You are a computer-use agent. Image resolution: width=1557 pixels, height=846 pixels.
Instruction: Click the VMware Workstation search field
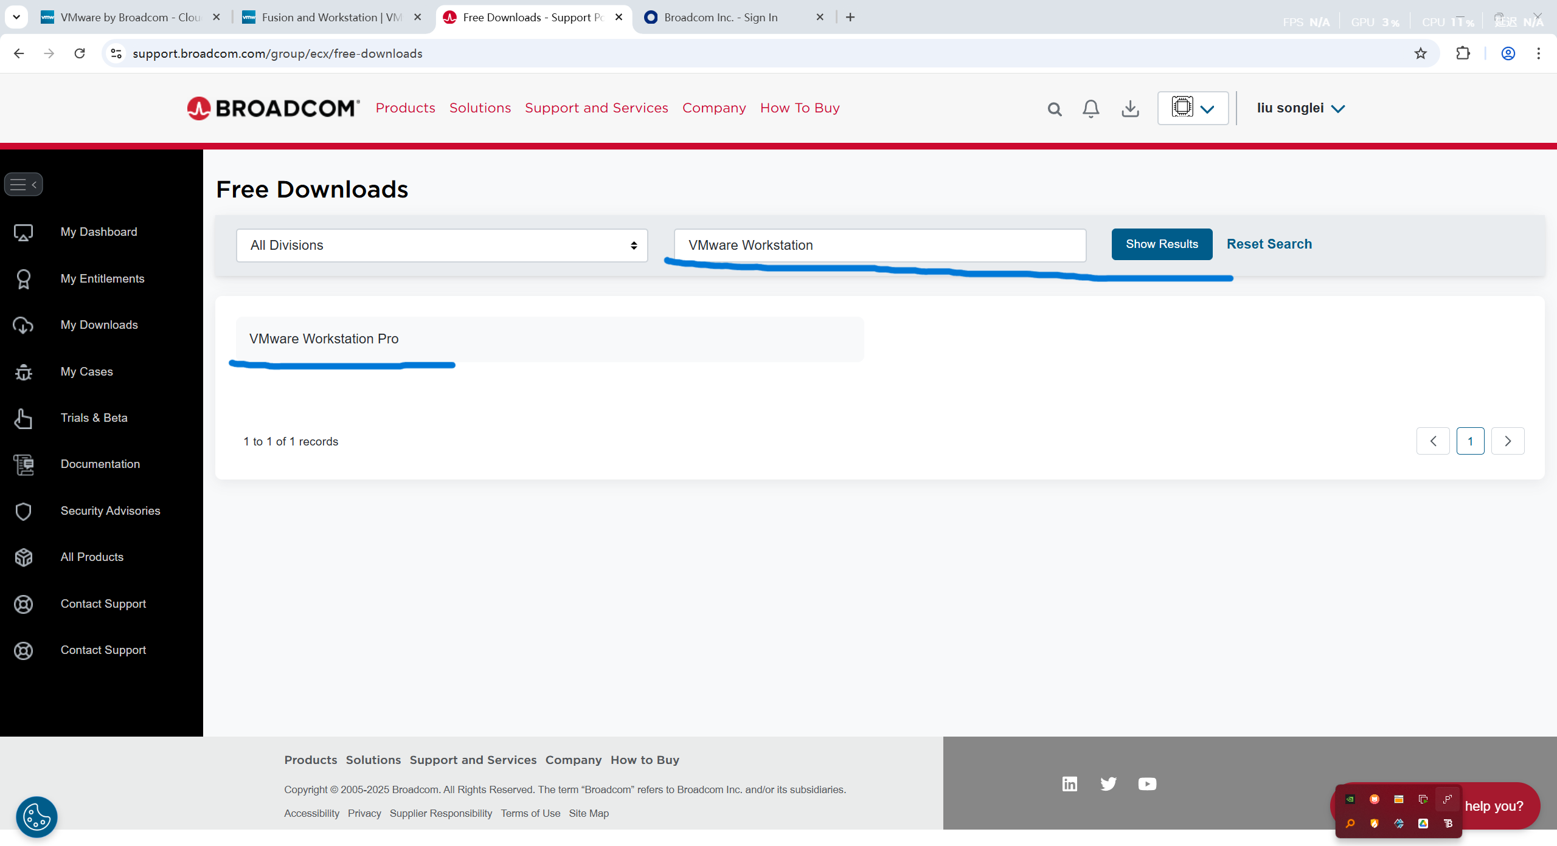[879, 246]
